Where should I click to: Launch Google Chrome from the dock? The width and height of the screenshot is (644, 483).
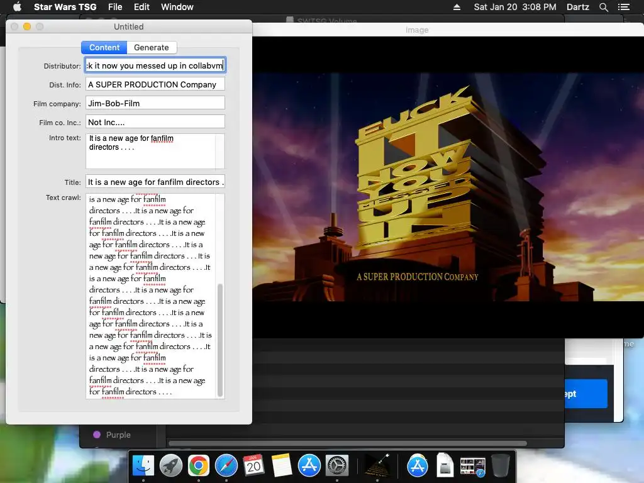pos(198,466)
